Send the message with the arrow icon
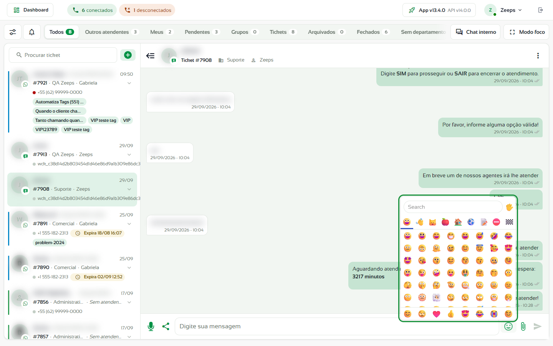The height and width of the screenshot is (346, 553). coord(538,326)
